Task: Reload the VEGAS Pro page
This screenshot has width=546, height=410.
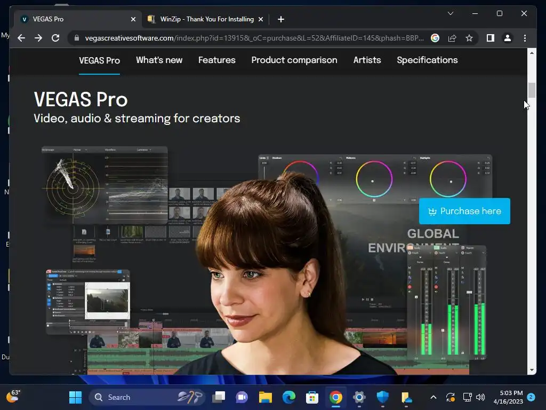Action: tap(55, 38)
